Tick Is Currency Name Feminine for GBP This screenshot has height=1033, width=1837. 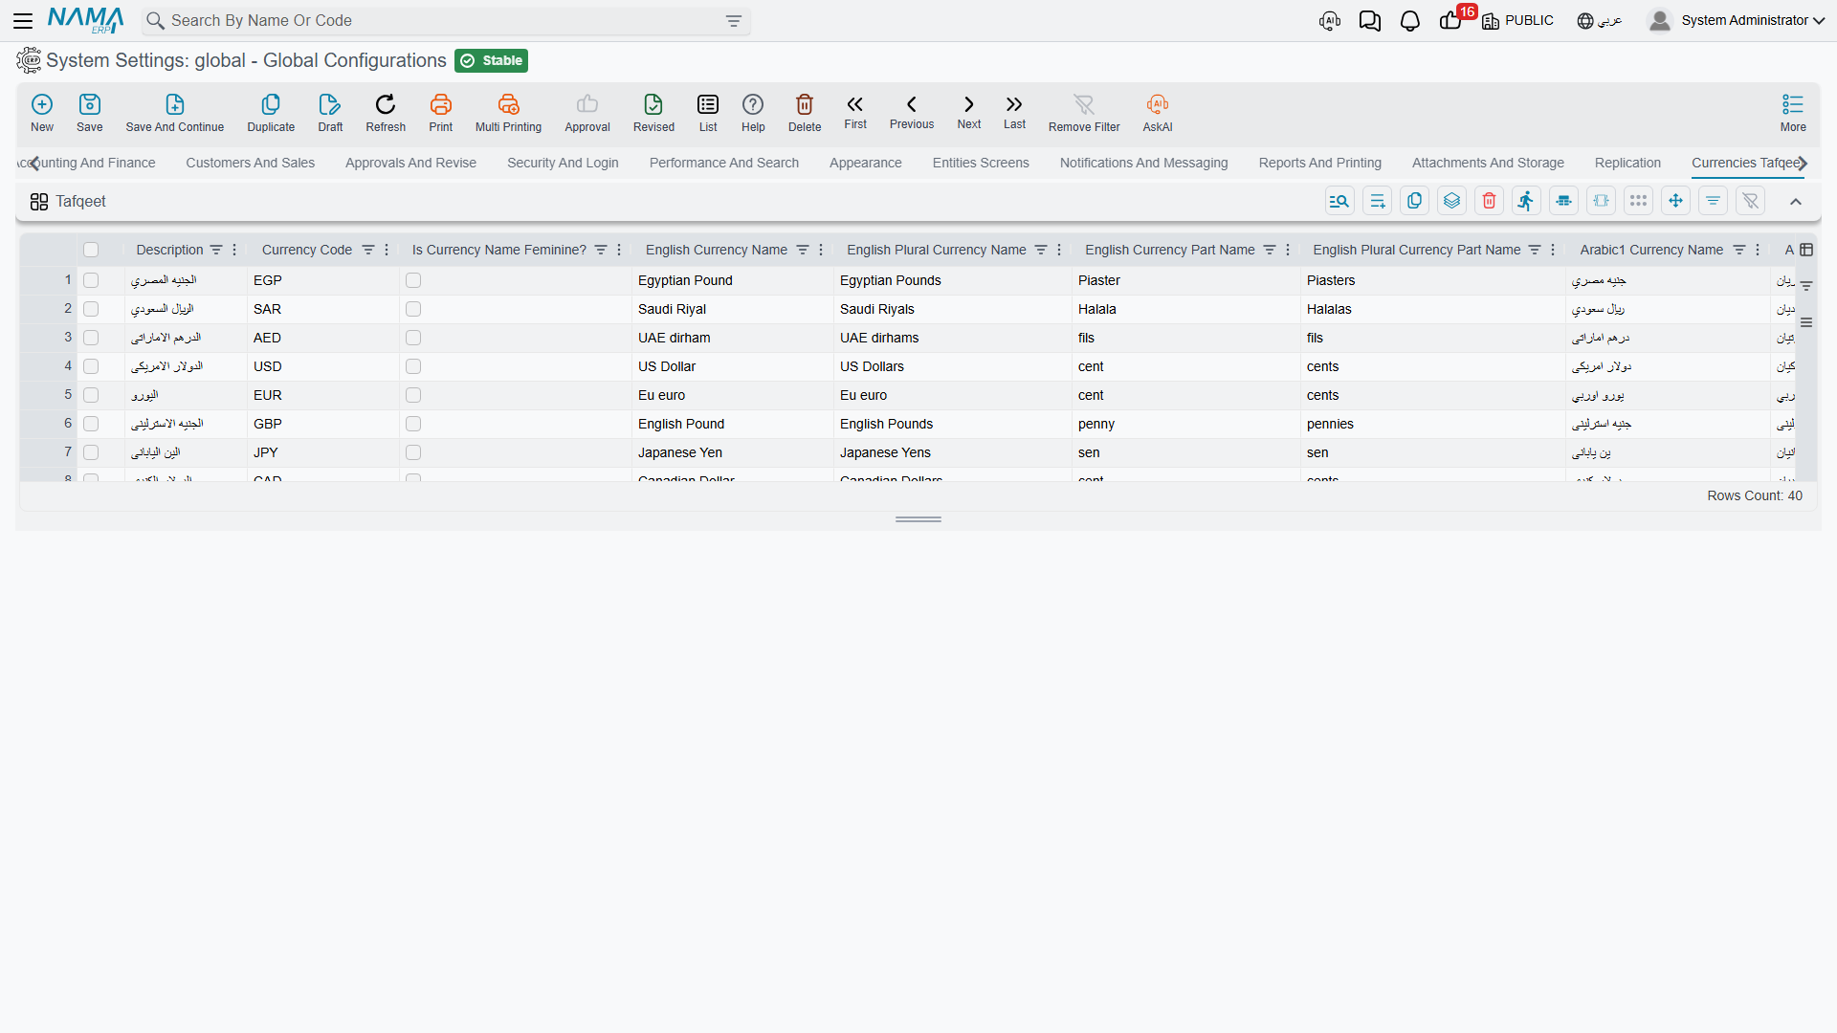click(x=413, y=424)
